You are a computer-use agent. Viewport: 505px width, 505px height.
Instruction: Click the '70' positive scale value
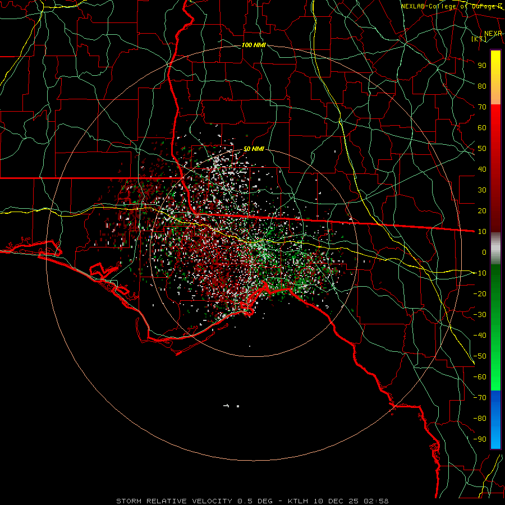482,107
